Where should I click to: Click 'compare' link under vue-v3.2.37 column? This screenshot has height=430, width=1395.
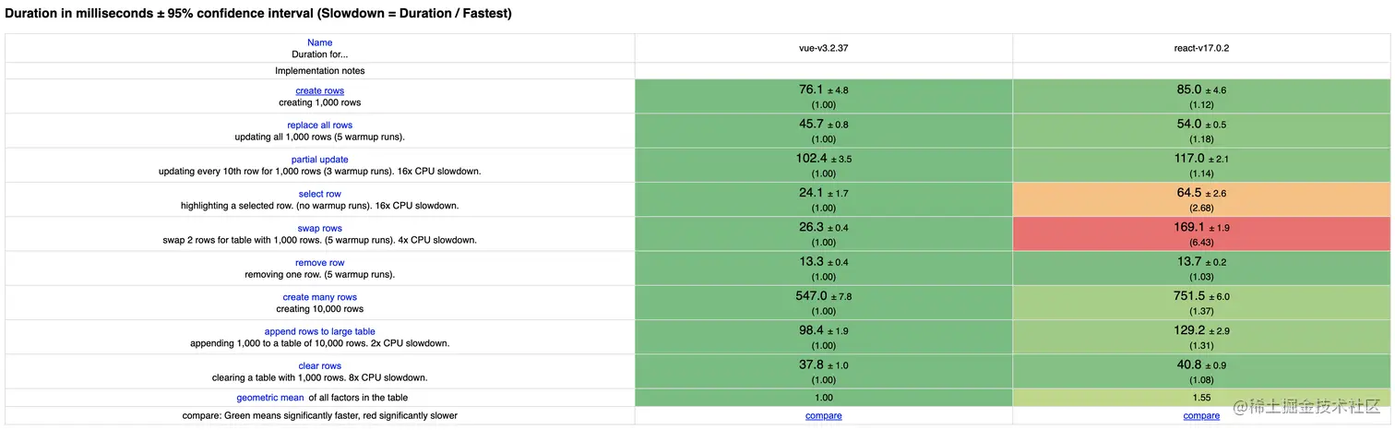pos(824,416)
